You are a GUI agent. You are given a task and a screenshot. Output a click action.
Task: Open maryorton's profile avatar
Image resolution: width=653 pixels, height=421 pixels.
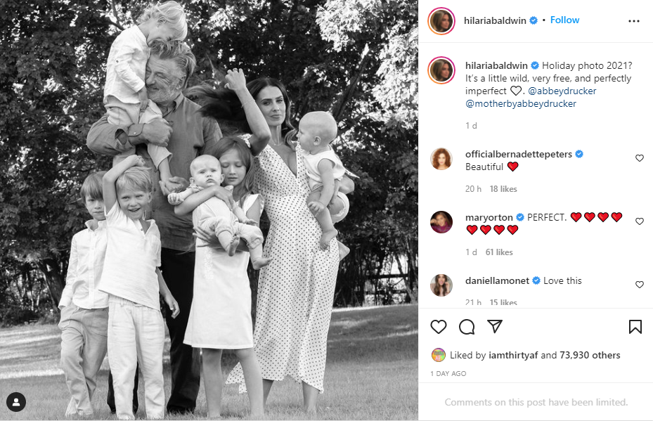[x=441, y=222]
